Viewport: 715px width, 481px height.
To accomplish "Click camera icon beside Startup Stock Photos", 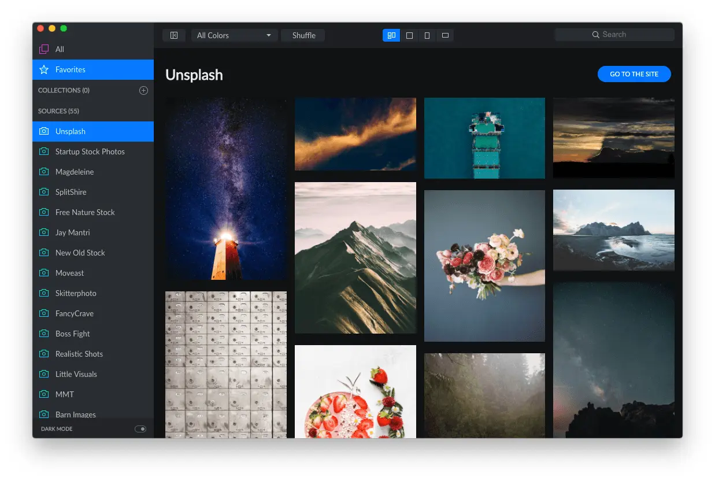I will tap(44, 151).
